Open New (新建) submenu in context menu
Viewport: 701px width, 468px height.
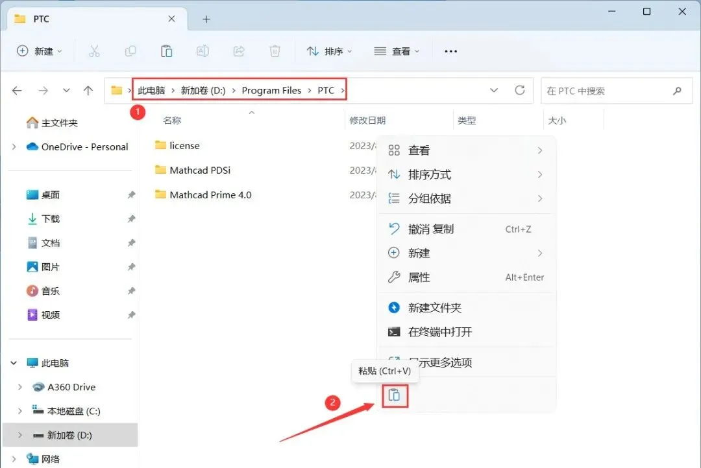466,253
